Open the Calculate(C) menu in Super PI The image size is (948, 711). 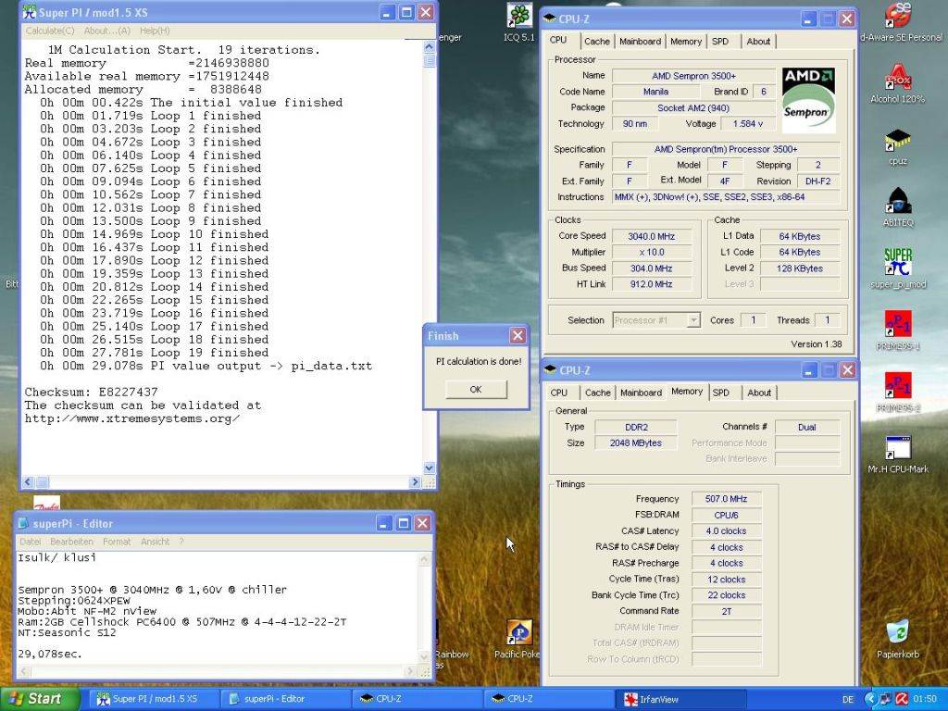[50, 31]
